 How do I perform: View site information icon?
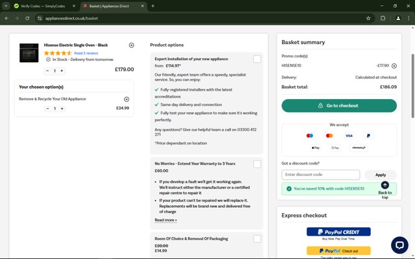[x=40, y=18]
